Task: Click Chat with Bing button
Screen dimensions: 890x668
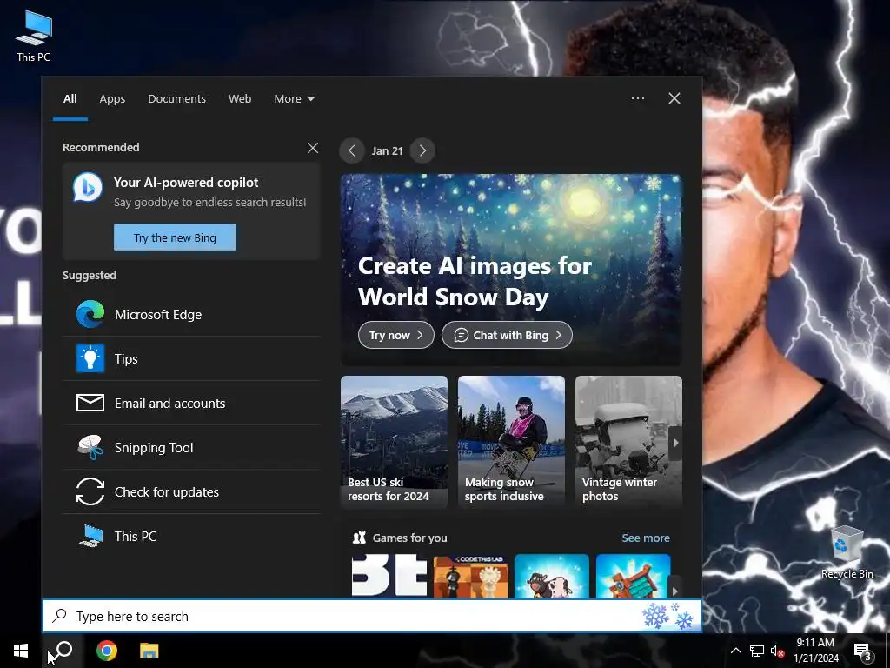Action: 507,335
